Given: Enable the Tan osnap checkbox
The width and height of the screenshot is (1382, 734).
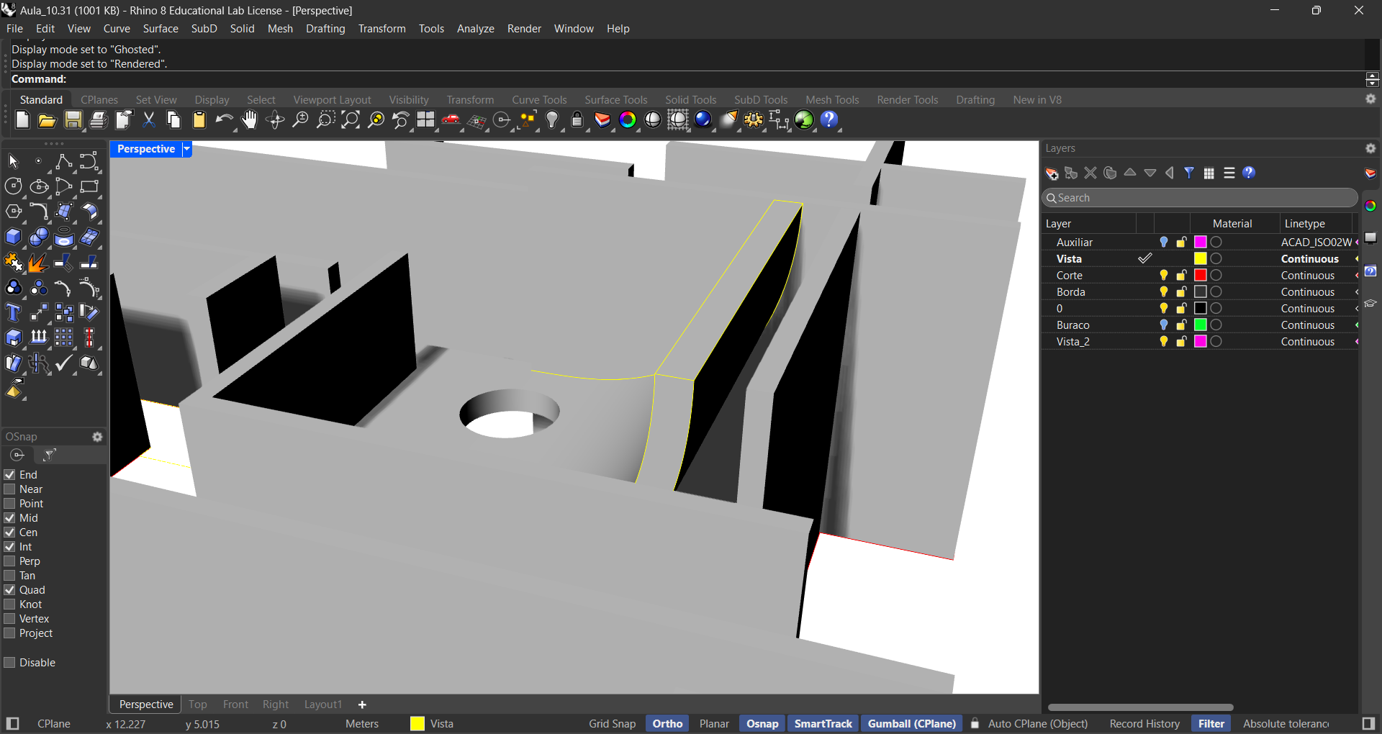Looking at the screenshot, I should (x=10, y=576).
